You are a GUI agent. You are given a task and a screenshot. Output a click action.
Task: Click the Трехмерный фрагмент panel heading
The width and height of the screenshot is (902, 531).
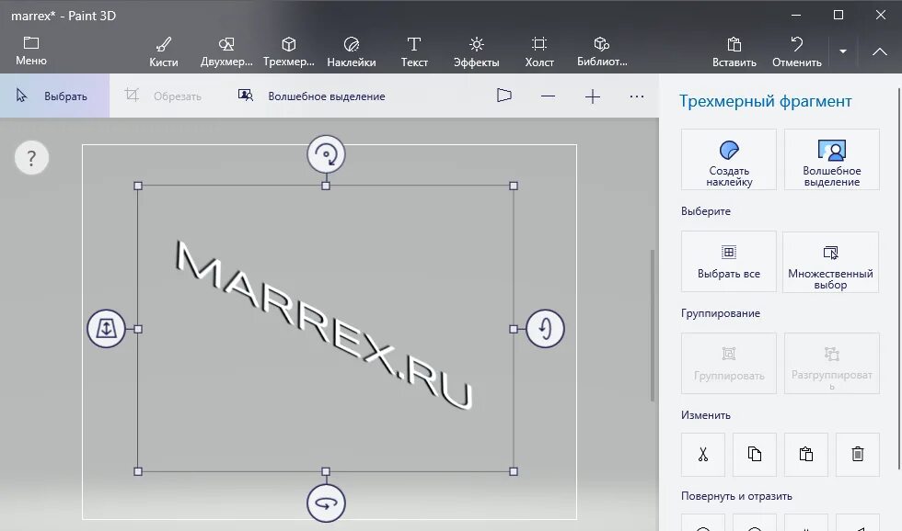click(765, 101)
